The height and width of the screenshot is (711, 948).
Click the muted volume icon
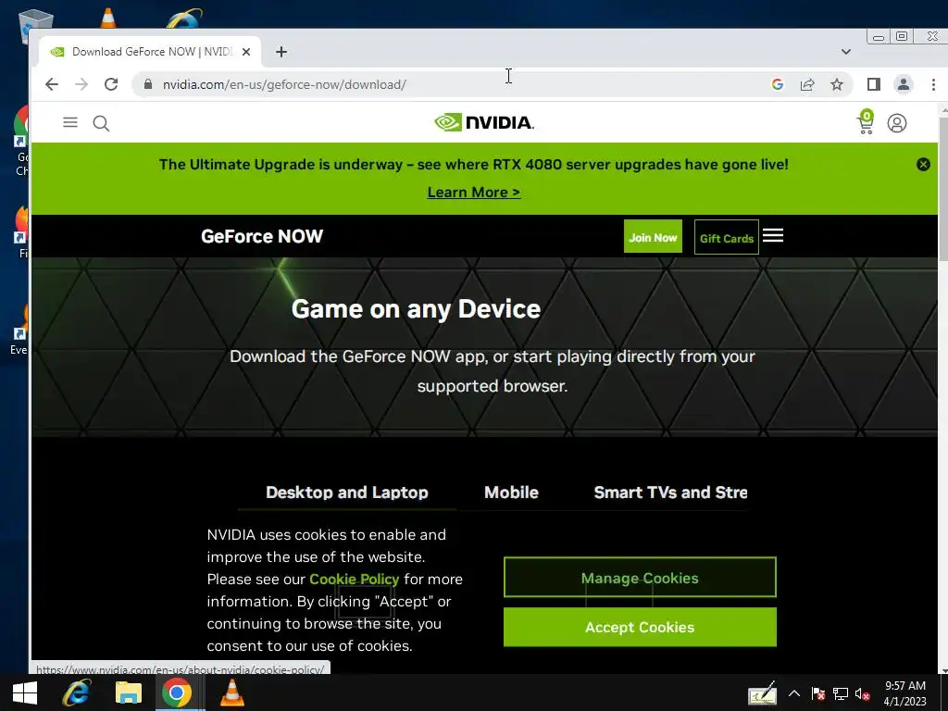pyautogui.click(x=863, y=693)
